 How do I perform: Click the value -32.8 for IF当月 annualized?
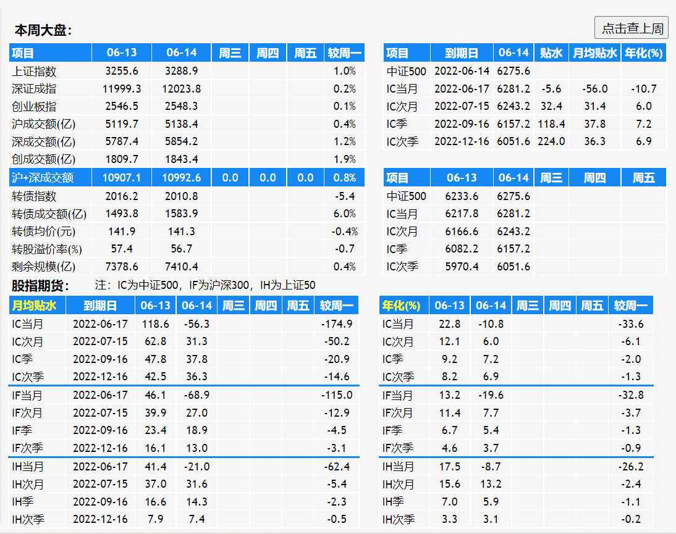tap(631, 395)
